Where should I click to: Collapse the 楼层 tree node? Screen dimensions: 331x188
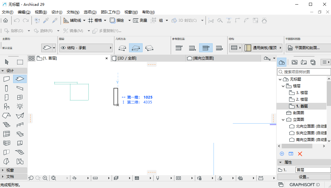(283, 86)
